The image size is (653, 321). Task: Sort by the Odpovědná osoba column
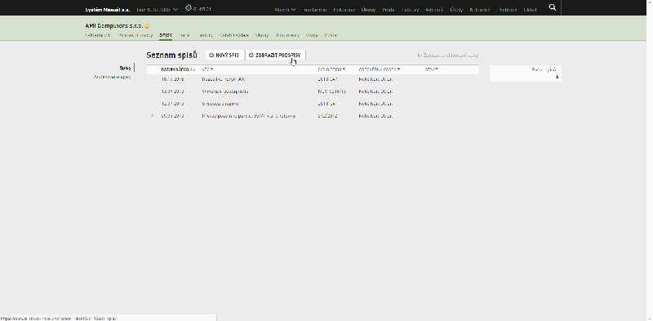(x=380, y=69)
